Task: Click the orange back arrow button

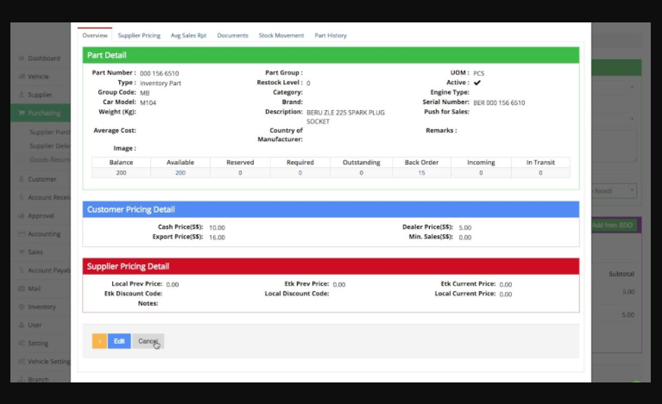Action: tap(99, 341)
